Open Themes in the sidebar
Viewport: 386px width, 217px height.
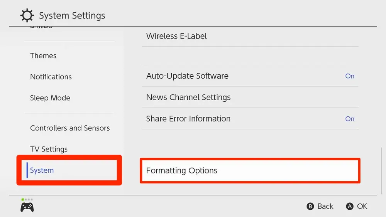pos(43,56)
